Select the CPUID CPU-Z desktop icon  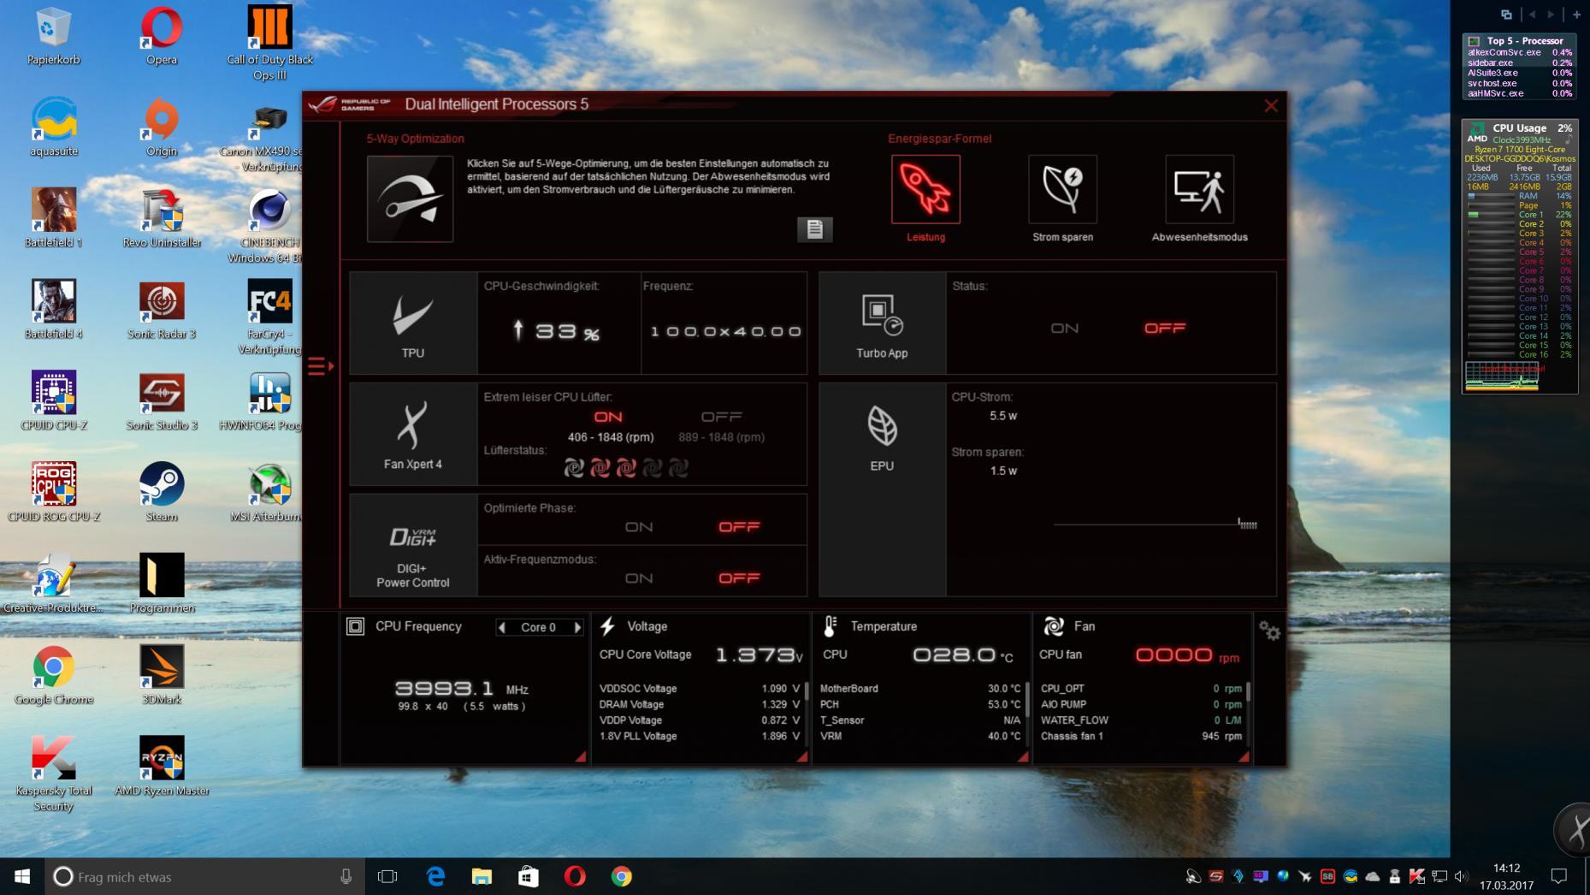[x=53, y=402]
